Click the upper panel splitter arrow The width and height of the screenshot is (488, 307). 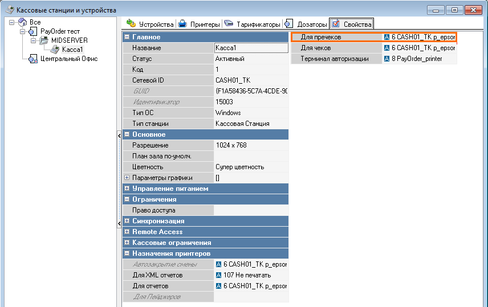pos(119,135)
